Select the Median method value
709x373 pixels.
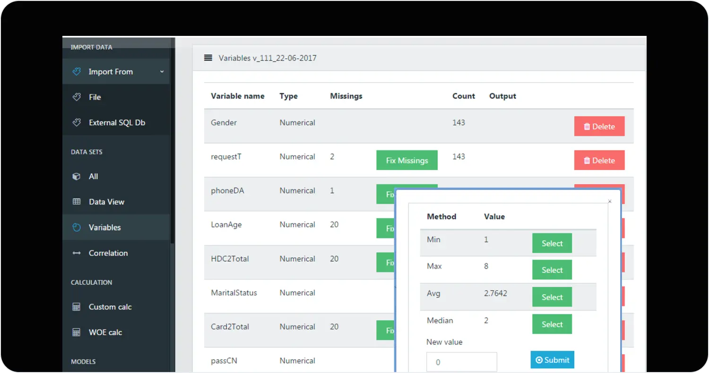(x=552, y=324)
